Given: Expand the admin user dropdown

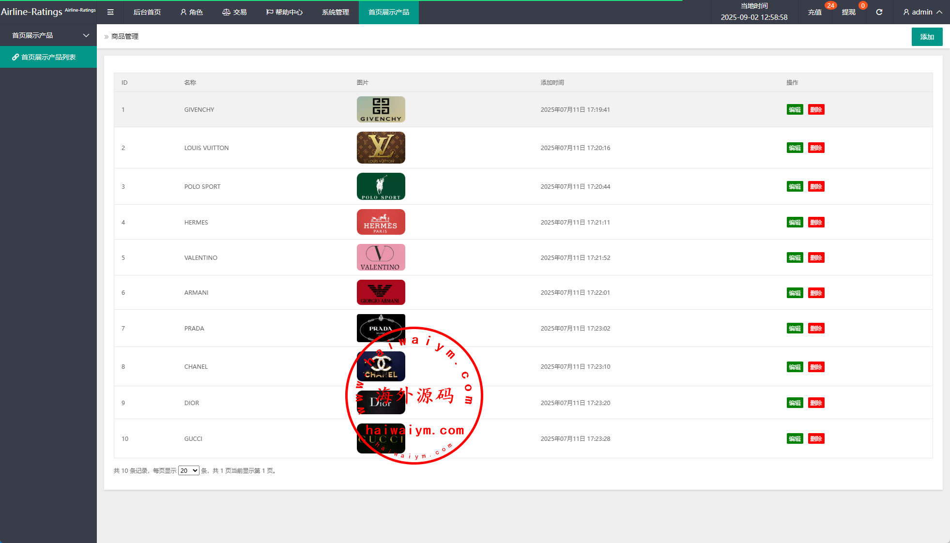Looking at the screenshot, I should (x=922, y=12).
